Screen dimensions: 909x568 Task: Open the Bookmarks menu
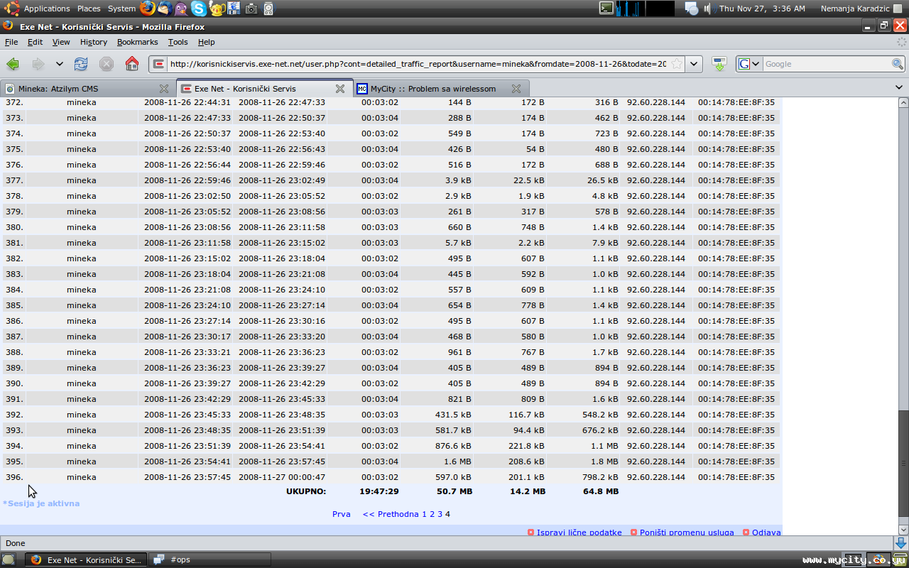[138, 42]
